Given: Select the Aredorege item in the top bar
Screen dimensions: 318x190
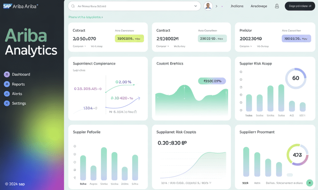Looking at the screenshot, I should (x=259, y=6).
